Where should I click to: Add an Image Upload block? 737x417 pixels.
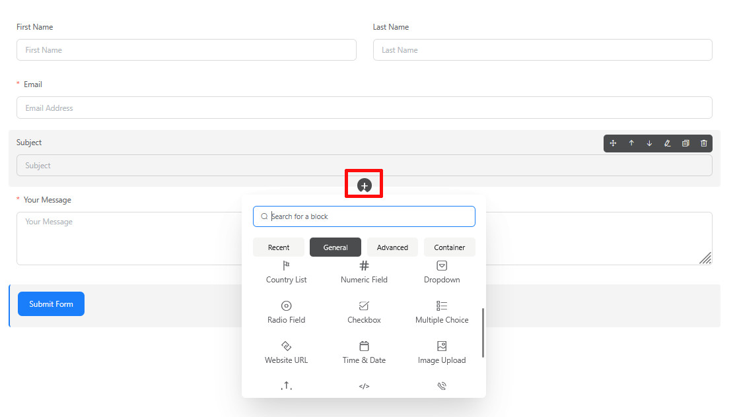(x=442, y=353)
